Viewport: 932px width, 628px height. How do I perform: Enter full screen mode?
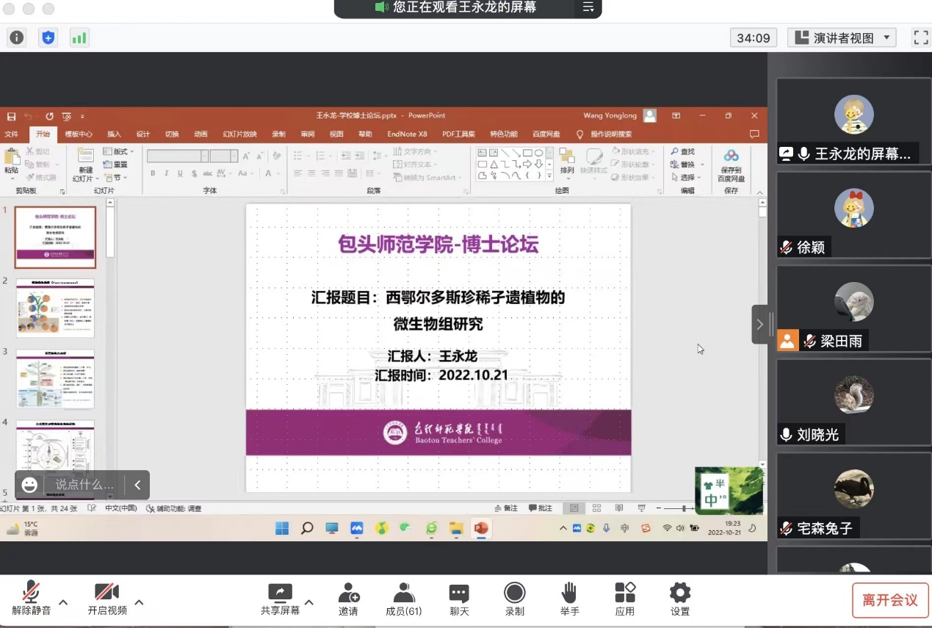click(920, 37)
